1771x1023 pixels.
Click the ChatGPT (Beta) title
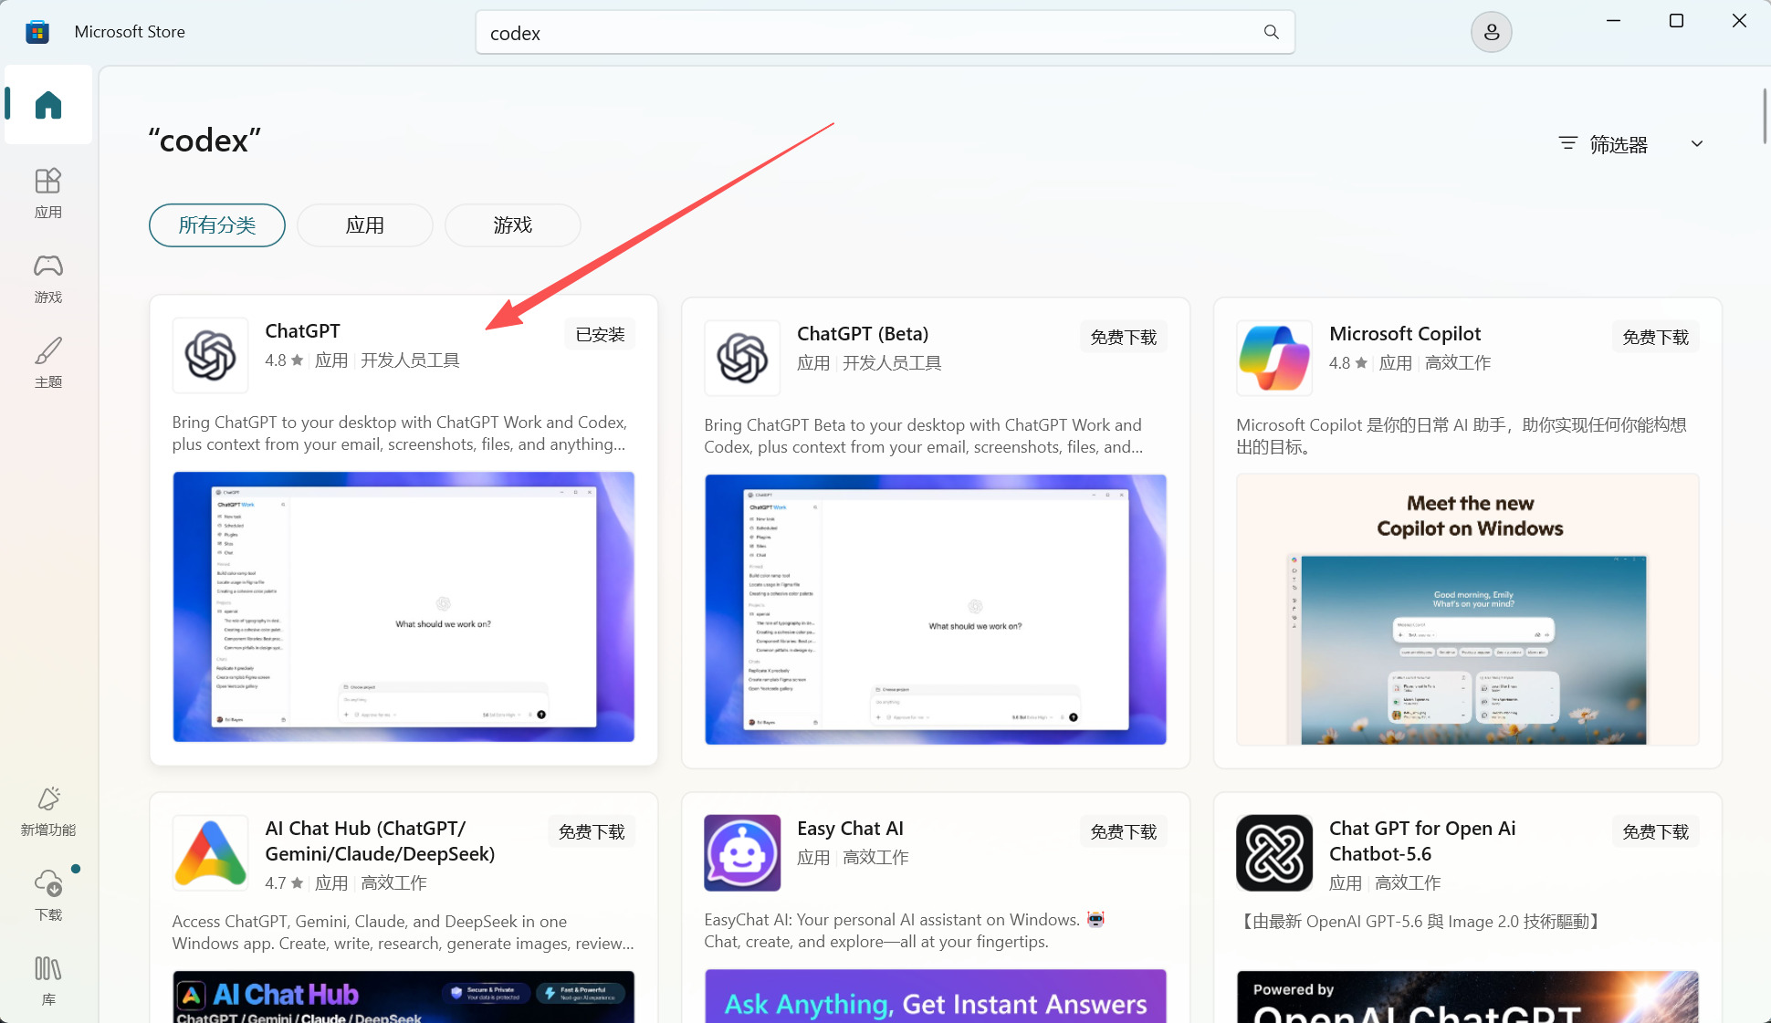[863, 334]
